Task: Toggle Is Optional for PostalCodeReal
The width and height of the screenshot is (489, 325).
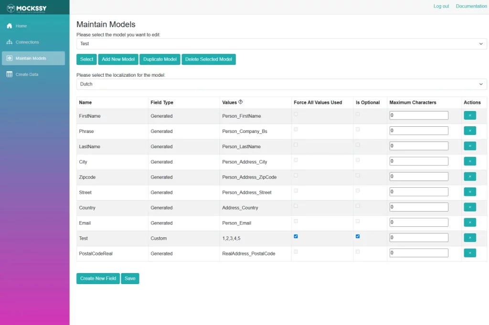Action: 358,252
